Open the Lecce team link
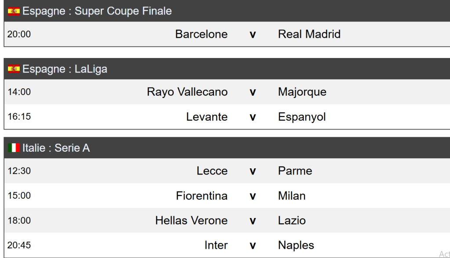 click(x=212, y=171)
